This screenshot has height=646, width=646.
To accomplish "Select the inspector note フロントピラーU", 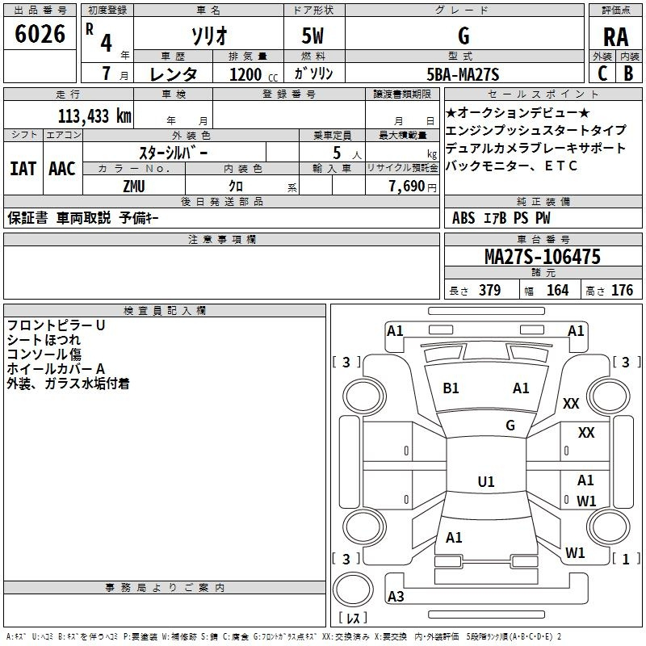I will (56, 325).
